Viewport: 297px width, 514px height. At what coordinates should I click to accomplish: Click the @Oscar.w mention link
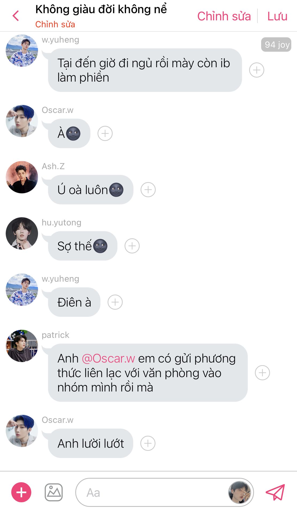108,358
